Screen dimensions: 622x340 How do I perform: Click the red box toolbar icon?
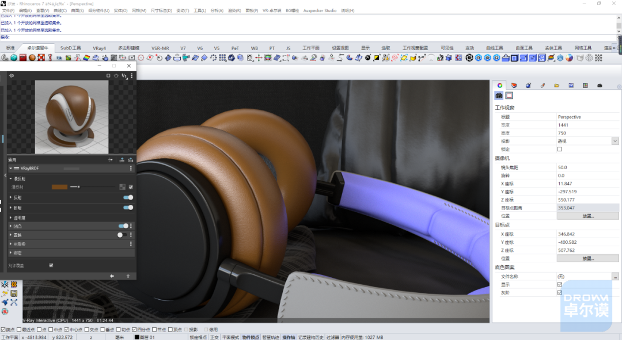coord(23,58)
